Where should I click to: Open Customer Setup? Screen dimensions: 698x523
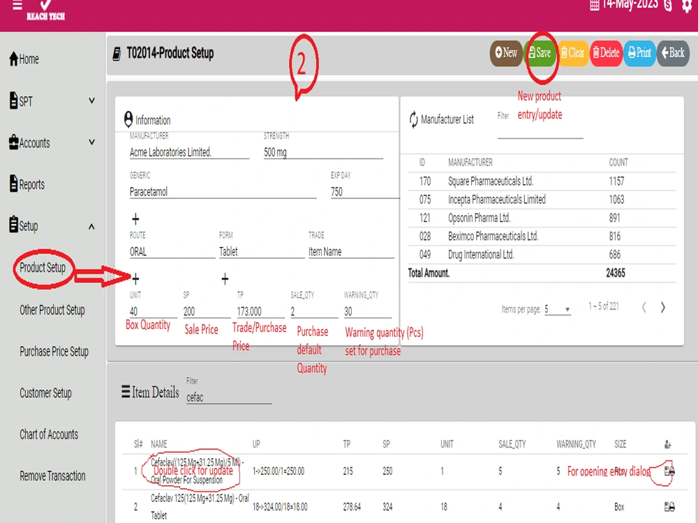coord(45,393)
